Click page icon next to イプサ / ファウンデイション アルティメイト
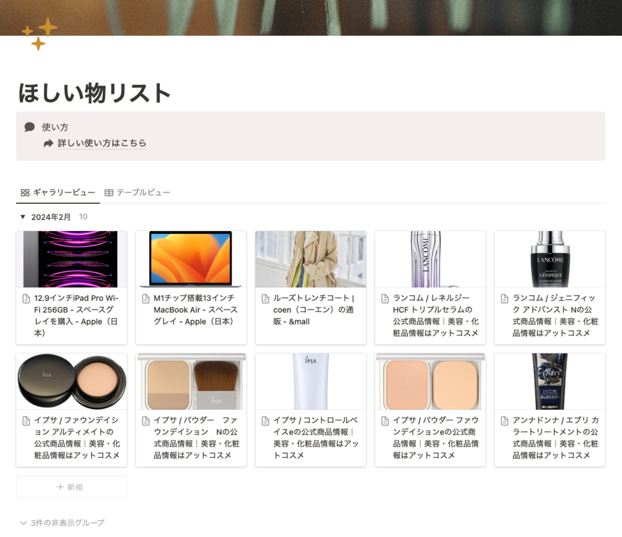 [x=26, y=421]
